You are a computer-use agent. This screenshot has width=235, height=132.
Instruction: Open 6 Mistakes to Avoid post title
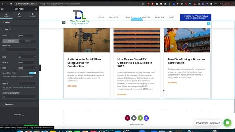tap(84, 63)
